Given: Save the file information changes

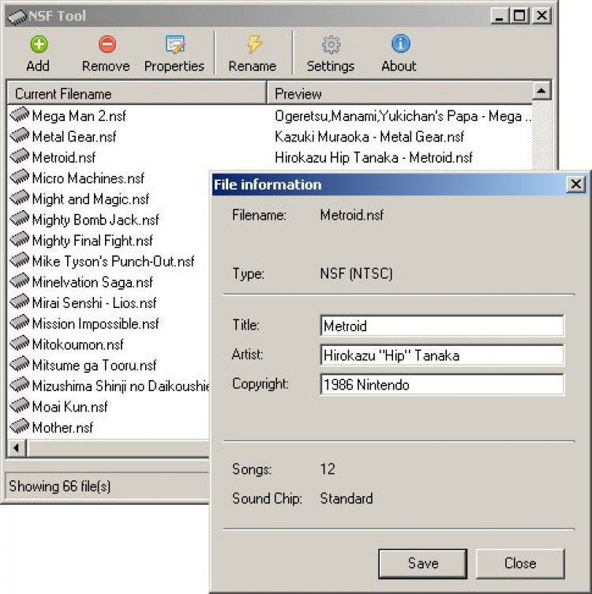Looking at the screenshot, I should [x=423, y=563].
